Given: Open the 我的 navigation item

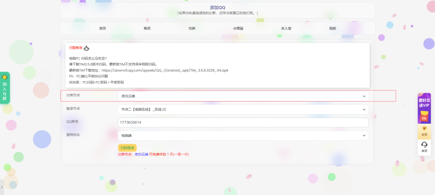Looking at the screenshot, I should pyautogui.click(x=333, y=28).
